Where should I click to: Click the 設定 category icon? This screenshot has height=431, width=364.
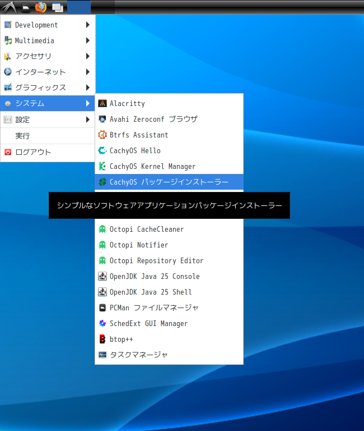pyautogui.click(x=8, y=120)
